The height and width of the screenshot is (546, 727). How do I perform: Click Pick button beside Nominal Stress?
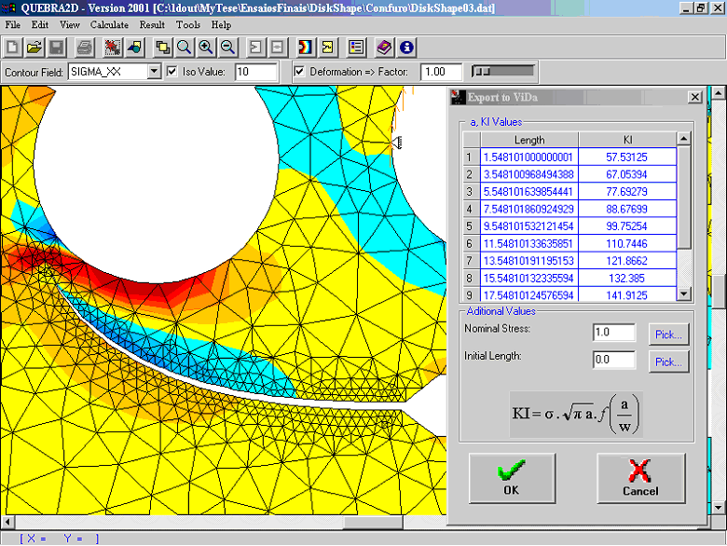(667, 334)
